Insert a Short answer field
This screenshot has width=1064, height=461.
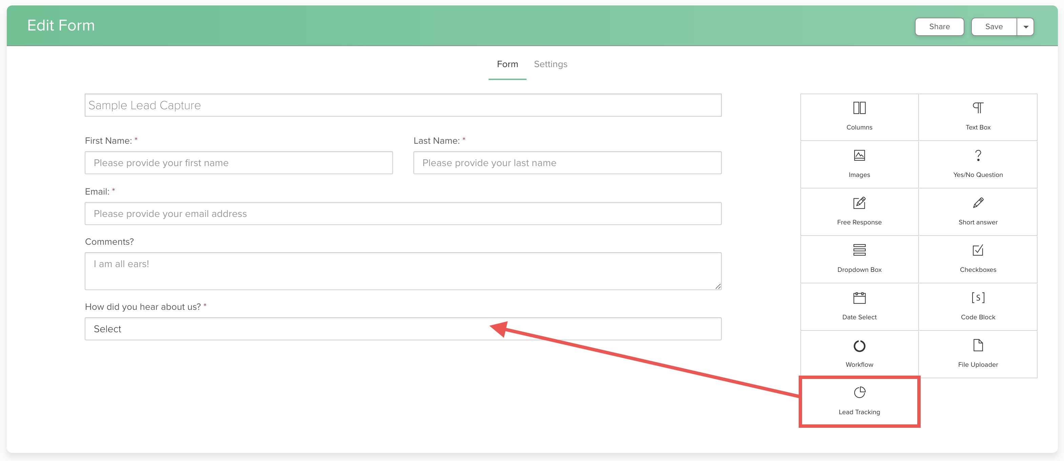pyautogui.click(x=978, y=212)
